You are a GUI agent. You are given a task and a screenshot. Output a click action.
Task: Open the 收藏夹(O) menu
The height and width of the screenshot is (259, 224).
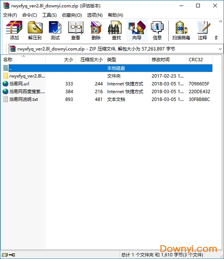[72, 15]
